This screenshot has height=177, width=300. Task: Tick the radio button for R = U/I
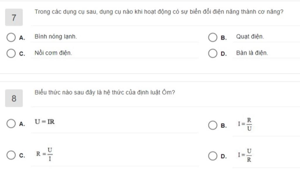point(11,155)
